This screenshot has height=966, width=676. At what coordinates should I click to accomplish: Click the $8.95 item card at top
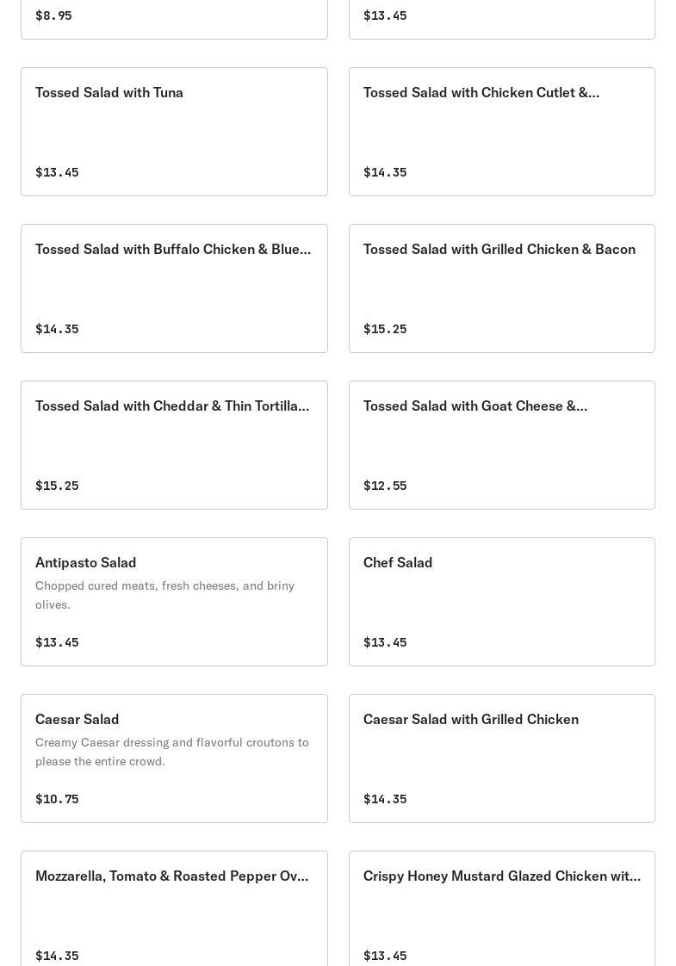coord(175,19)
